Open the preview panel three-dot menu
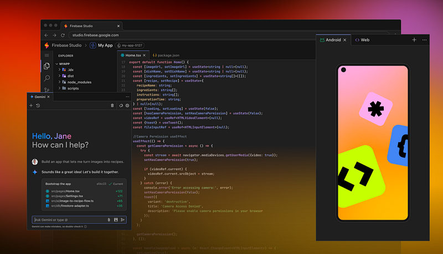 (x=424, y=40)
